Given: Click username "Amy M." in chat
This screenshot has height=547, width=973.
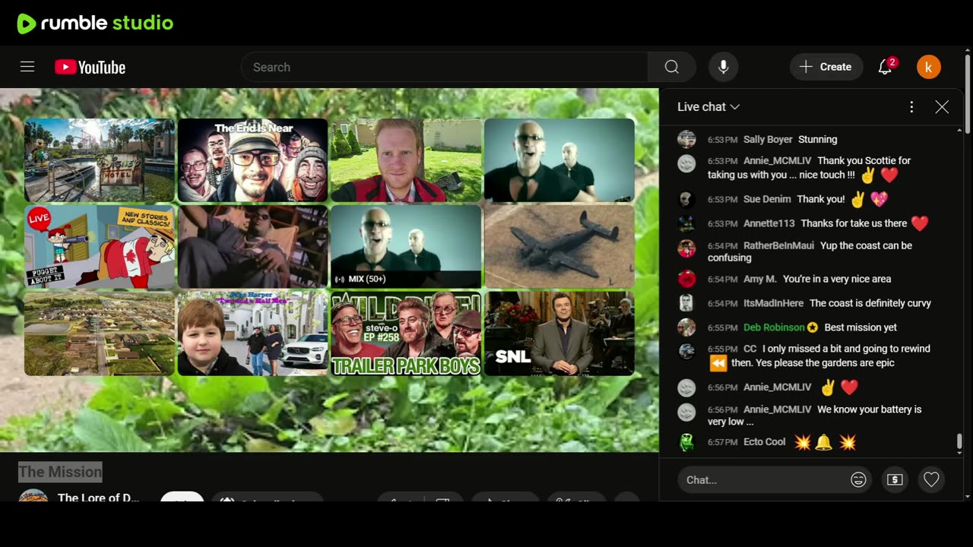Looking at the screenshot, I should click(x=760, y=279).
